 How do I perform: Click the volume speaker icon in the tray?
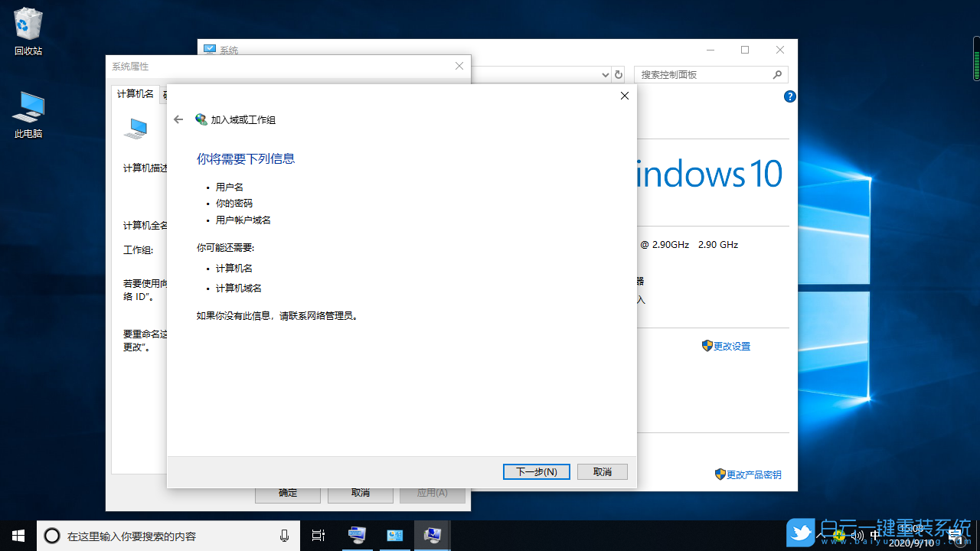pos(858,534)
